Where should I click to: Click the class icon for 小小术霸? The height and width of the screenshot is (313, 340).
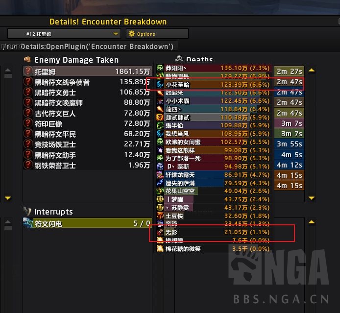160,101
